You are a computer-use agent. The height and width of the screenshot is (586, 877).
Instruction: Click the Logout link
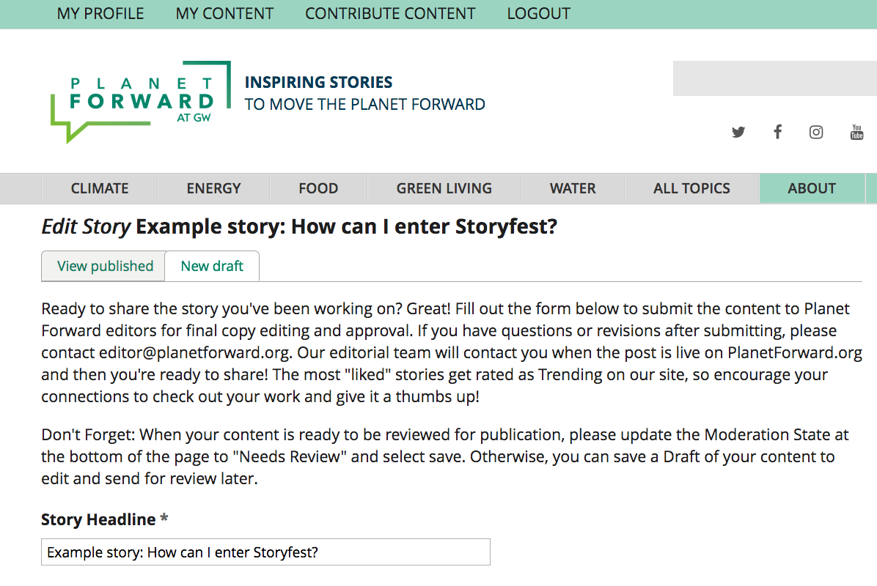(539, 13)
